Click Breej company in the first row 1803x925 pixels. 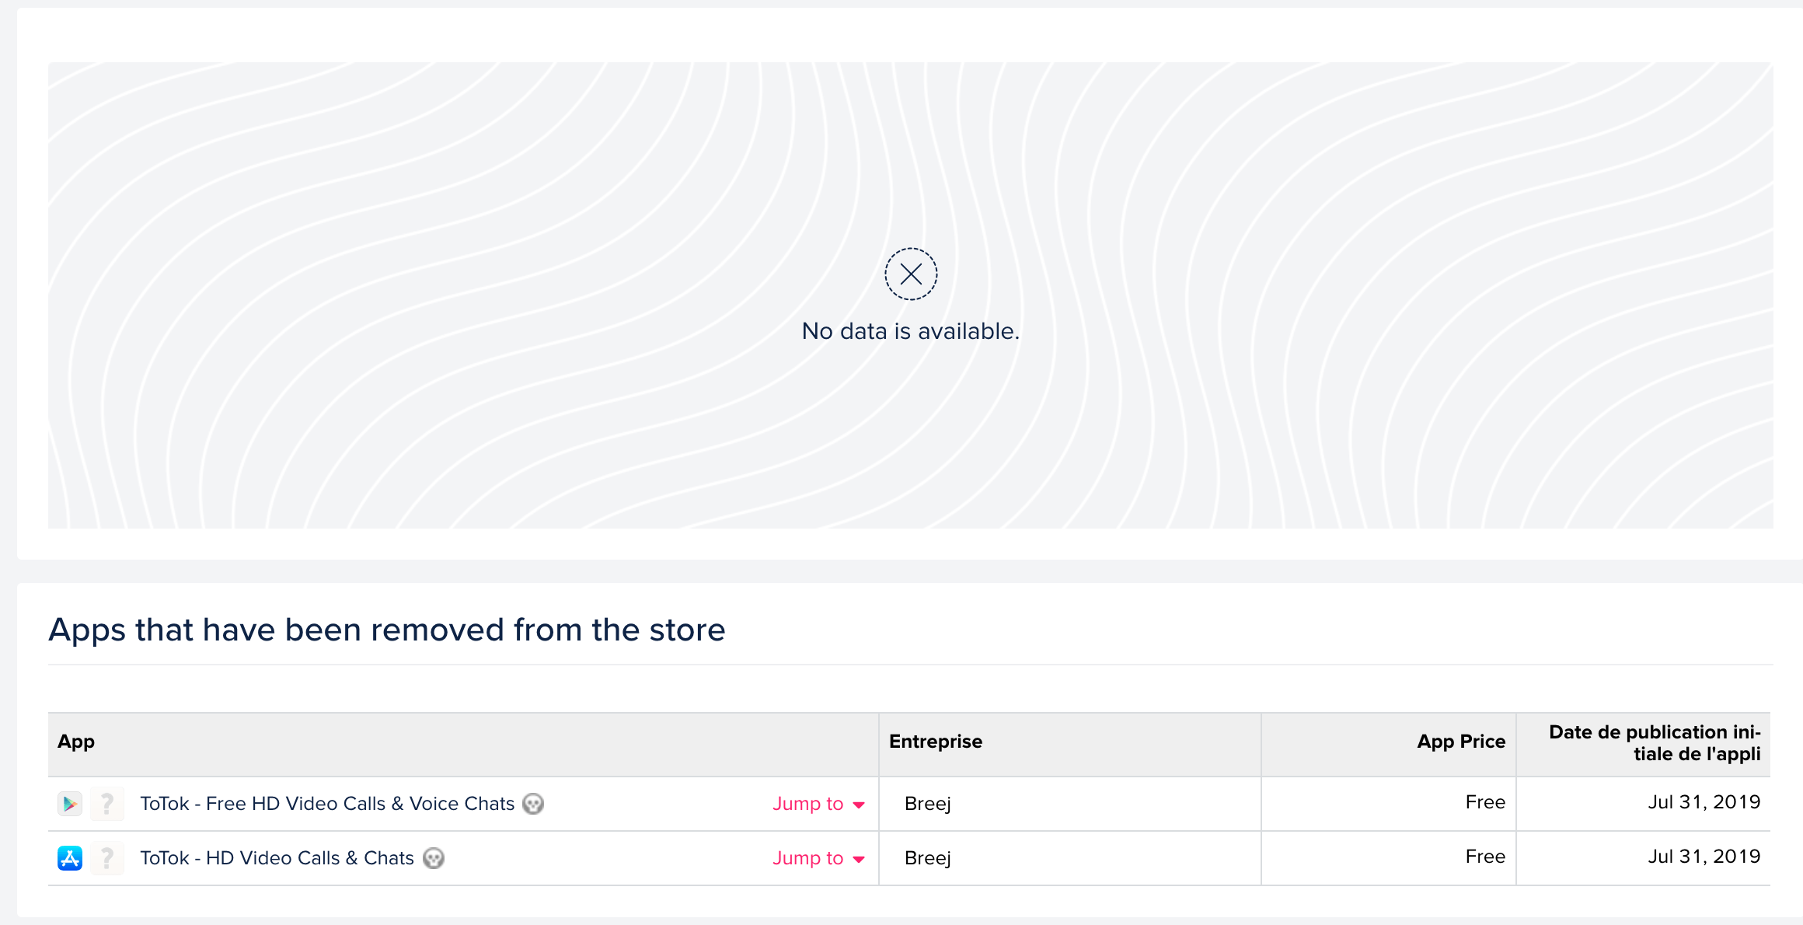(x=928, y=803)
